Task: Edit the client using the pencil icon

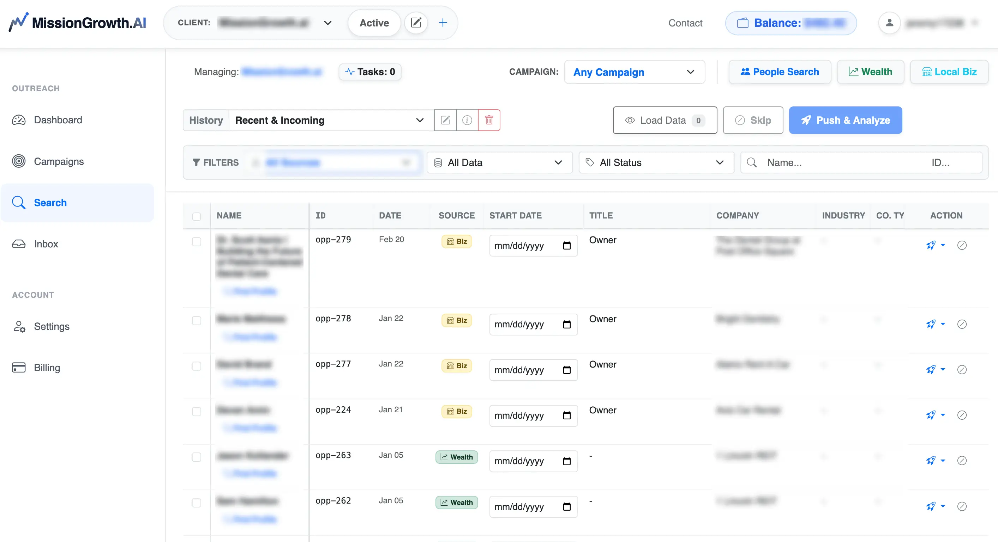Action: (x=416, y=23)
